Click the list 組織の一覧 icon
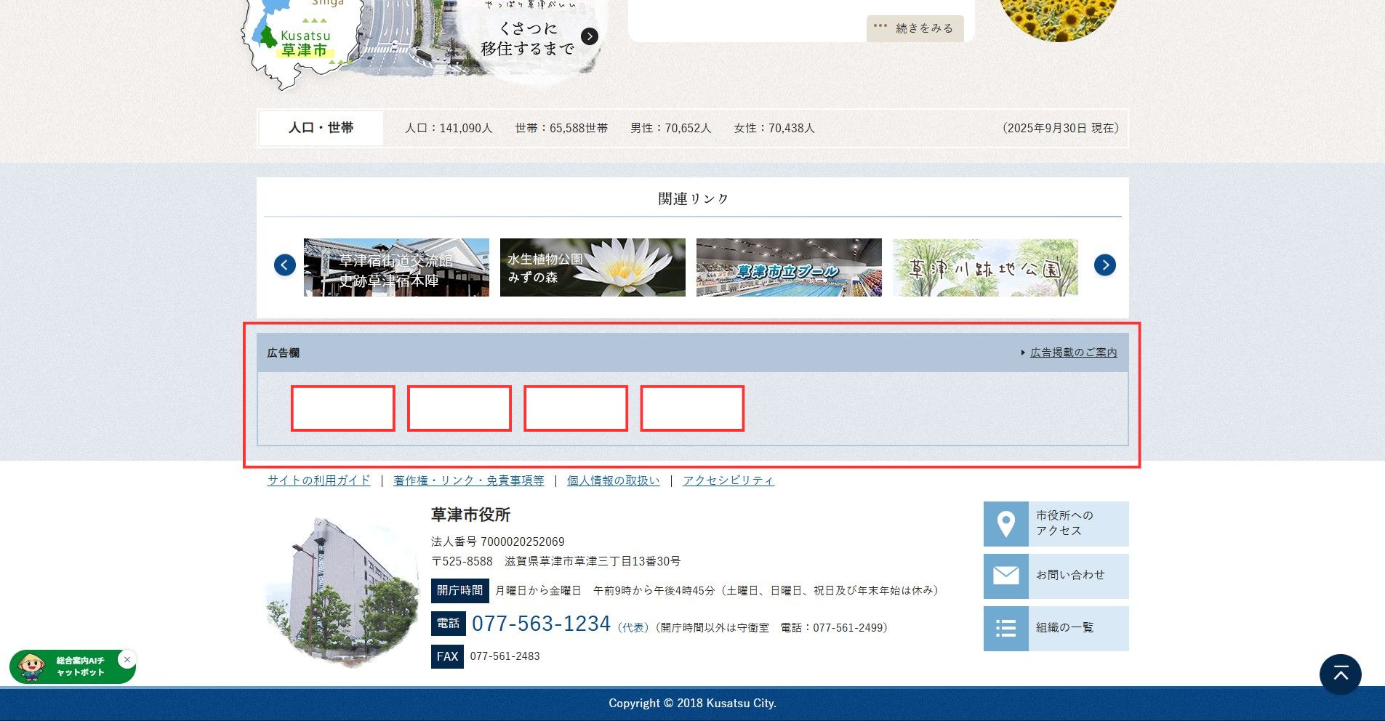 [1006, 629]
